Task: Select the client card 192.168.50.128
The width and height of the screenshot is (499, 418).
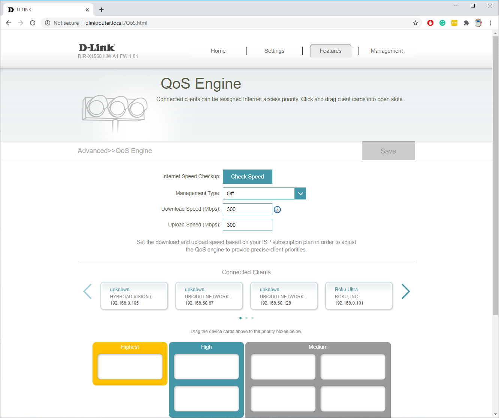Action: coord(284,296)
